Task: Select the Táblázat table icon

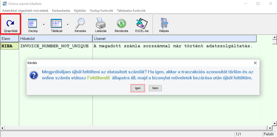Action: (x=56, y=24)
